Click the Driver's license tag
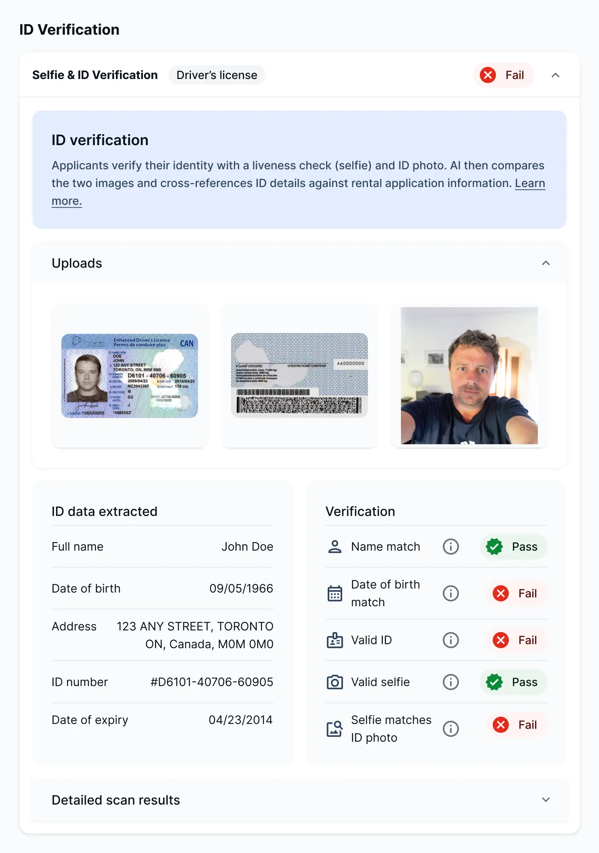The width and height of the screenshot is (599, 853). [217, 75]
